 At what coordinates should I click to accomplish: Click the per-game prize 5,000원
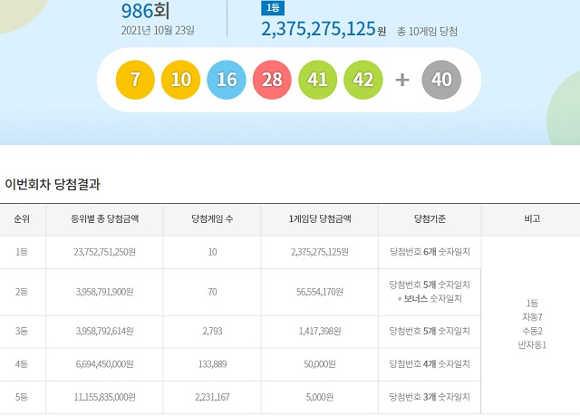tap(320, 397)
